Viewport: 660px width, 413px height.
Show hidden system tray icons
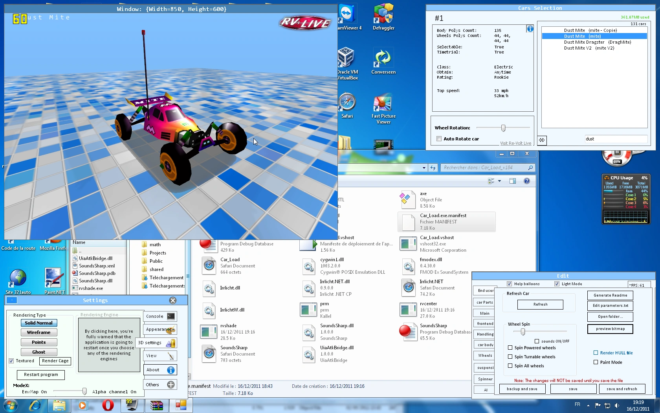pyautogui.click(x=588, y=405)
